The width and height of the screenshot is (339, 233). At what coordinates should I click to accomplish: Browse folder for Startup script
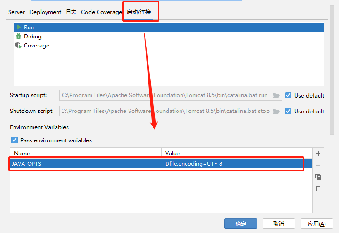[276, 95]
